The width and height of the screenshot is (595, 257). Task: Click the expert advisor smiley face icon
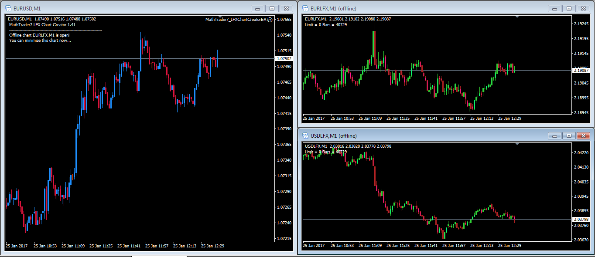click(270, 19)
